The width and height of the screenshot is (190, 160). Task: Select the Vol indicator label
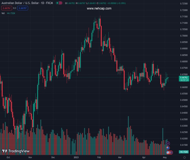[3, 13]
